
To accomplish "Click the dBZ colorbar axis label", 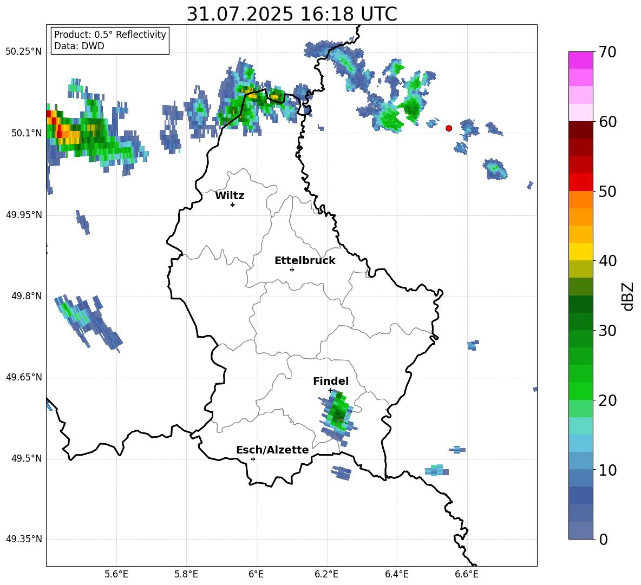I will pyautogui.click(x=629, y=296).
